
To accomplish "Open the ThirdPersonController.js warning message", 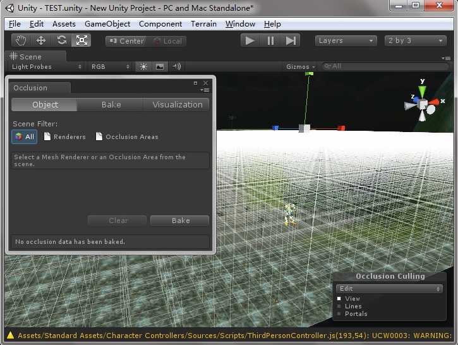I will 235,336.
